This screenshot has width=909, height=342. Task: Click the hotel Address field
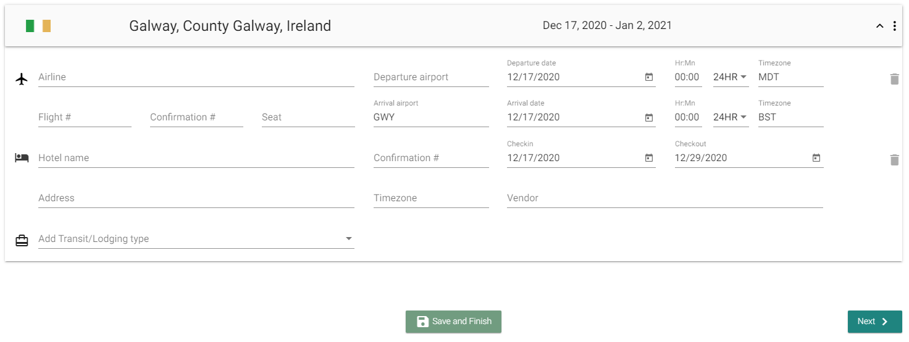[x=196, y=198]
